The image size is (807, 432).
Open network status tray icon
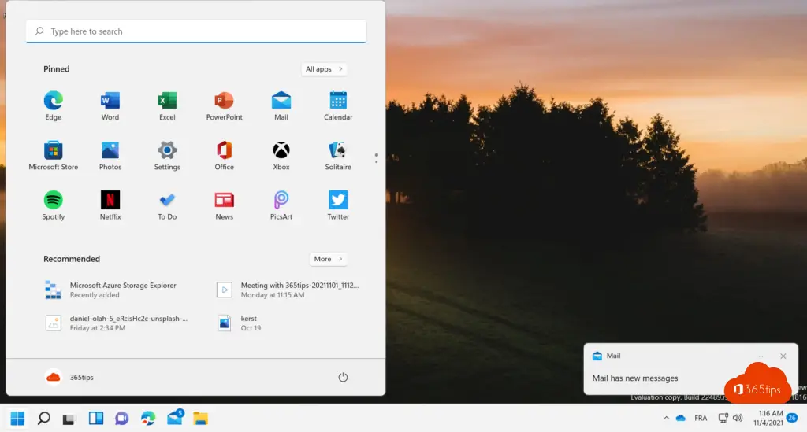723,418
